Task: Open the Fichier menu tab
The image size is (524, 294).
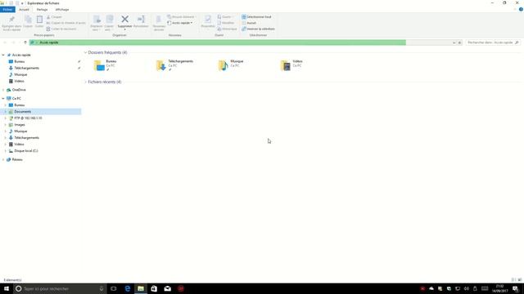Action: (x=7, y=10)
